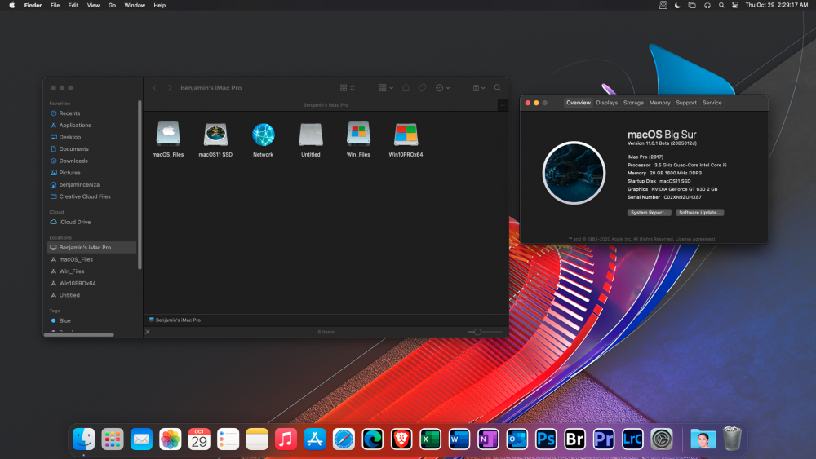Open the macOS_Files drive icon
This screenshot has height=459, width=816.
(x=168, y=135)
